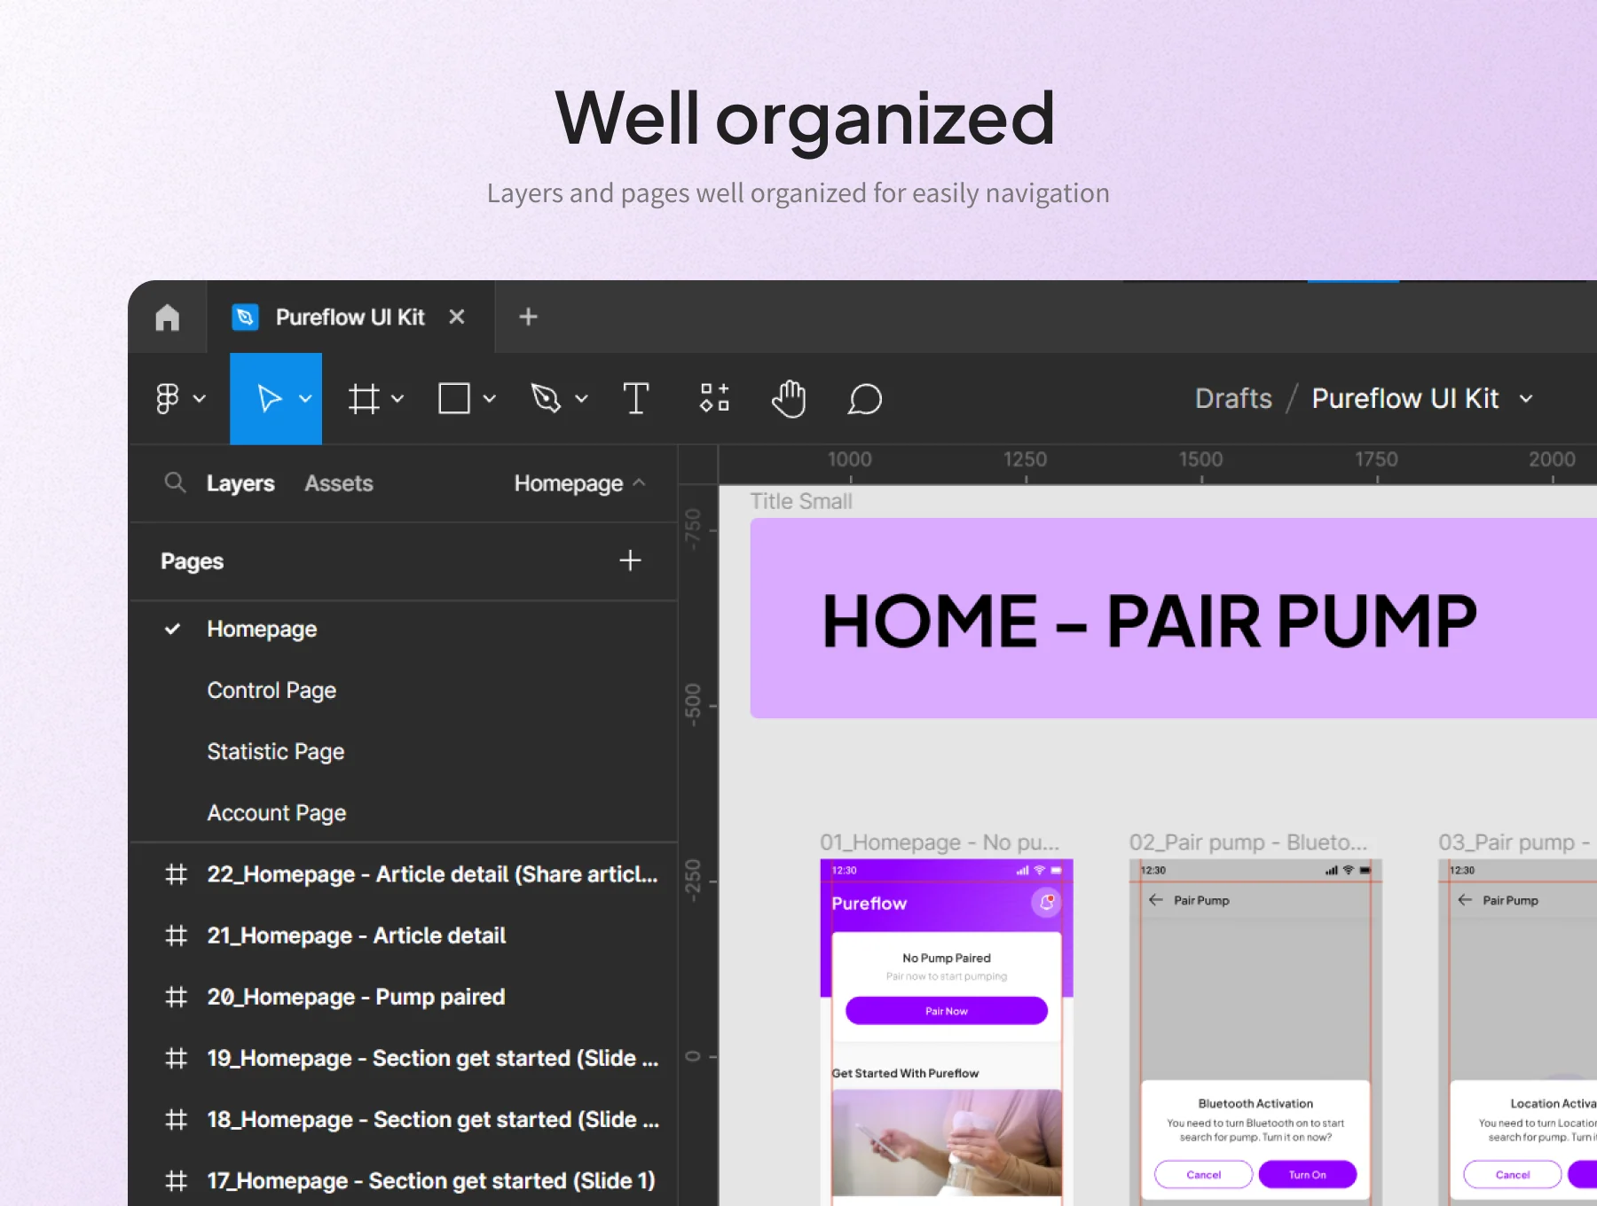
Task: Select the Hand tool
Action: click(x=789, y=398)
